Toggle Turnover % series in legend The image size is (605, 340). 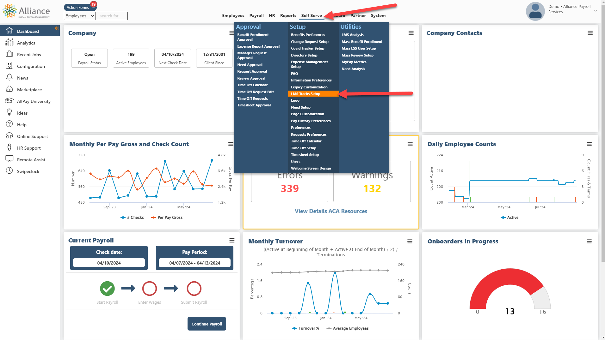pyautogui.click(x=306, y=328)
